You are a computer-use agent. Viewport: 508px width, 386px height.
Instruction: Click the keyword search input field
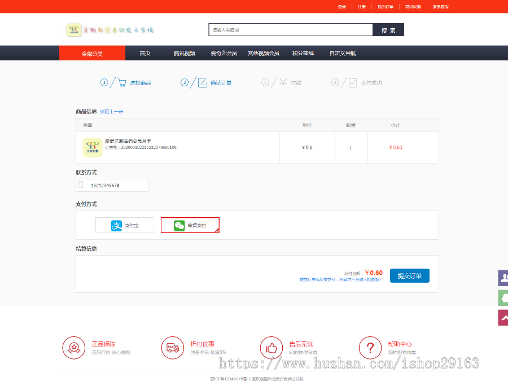[291, 30]
